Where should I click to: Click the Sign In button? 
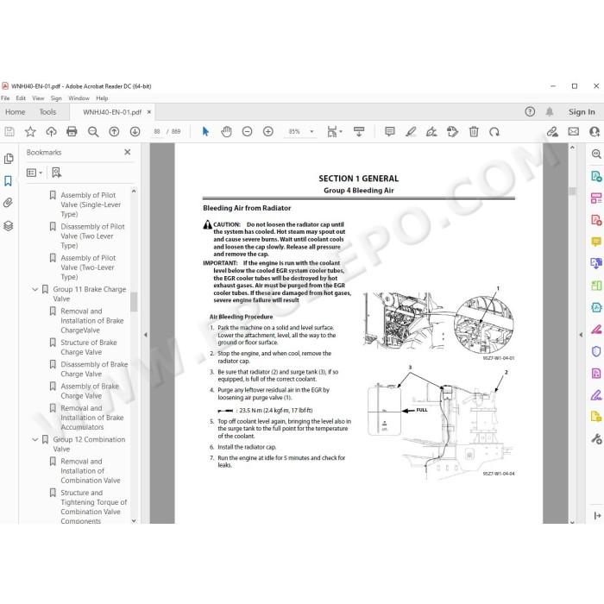(582, 112)
